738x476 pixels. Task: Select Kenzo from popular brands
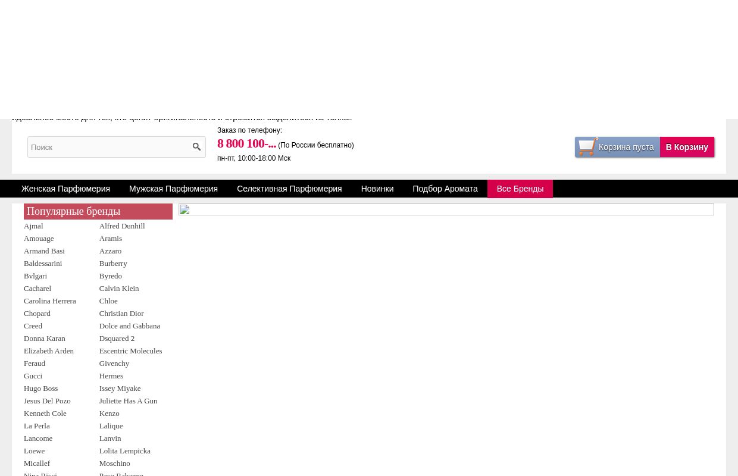click(109, 414)
